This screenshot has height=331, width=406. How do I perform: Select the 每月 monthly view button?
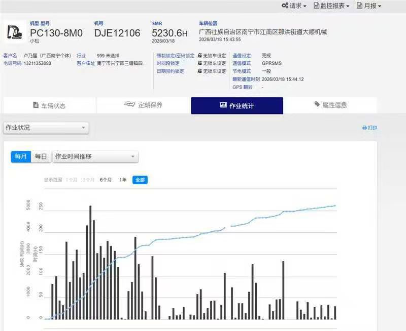[x=20, y=156]
